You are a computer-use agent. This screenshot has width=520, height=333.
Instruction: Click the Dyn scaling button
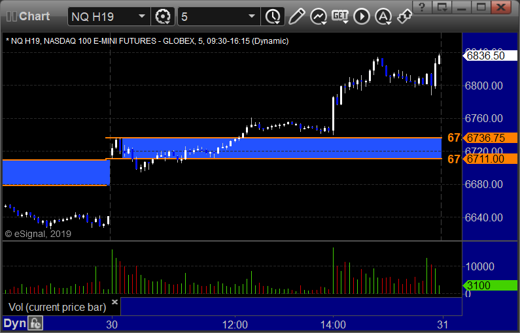[14, 323]
